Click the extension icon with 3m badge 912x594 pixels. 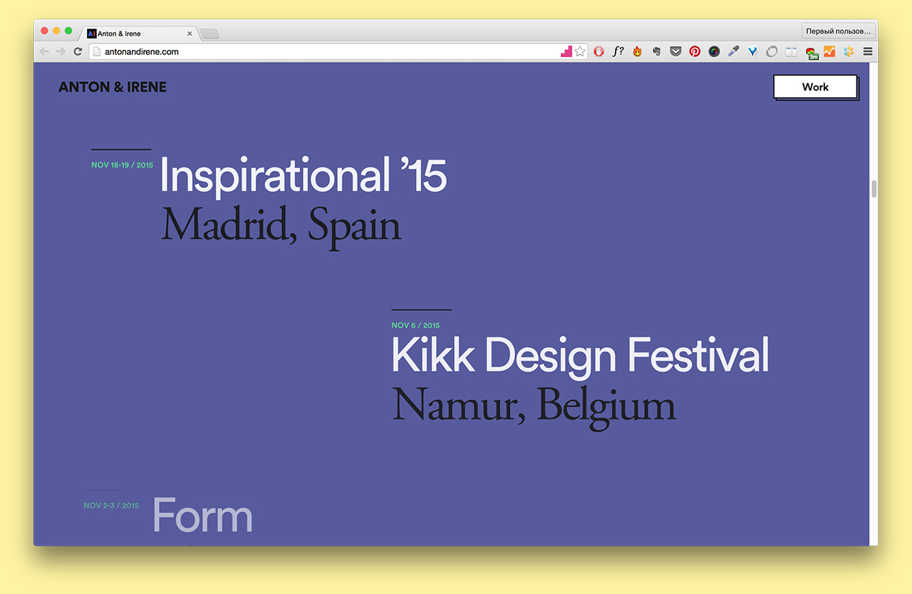tap(812, 53)
